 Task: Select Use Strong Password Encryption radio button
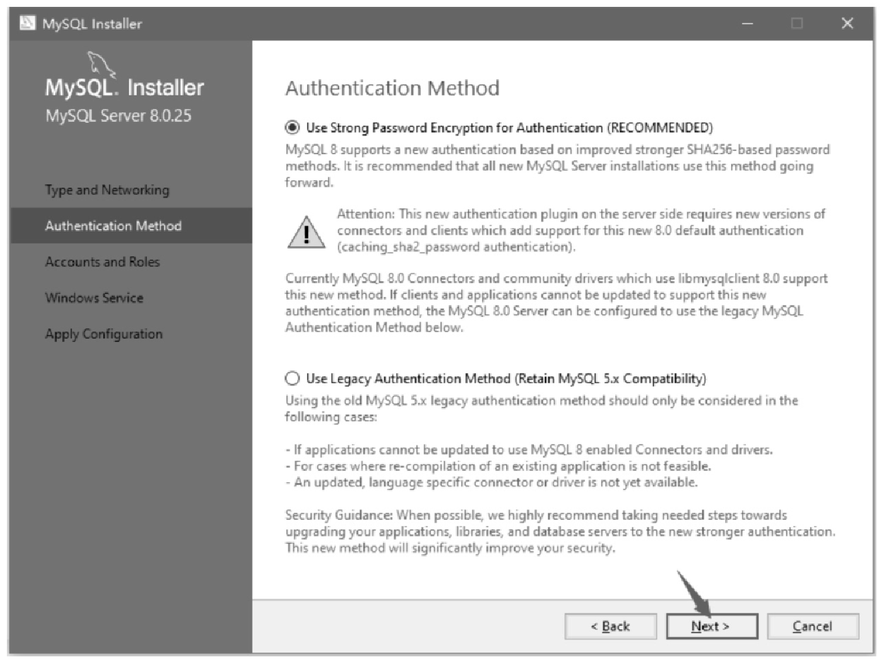click(x=292, y=127)
